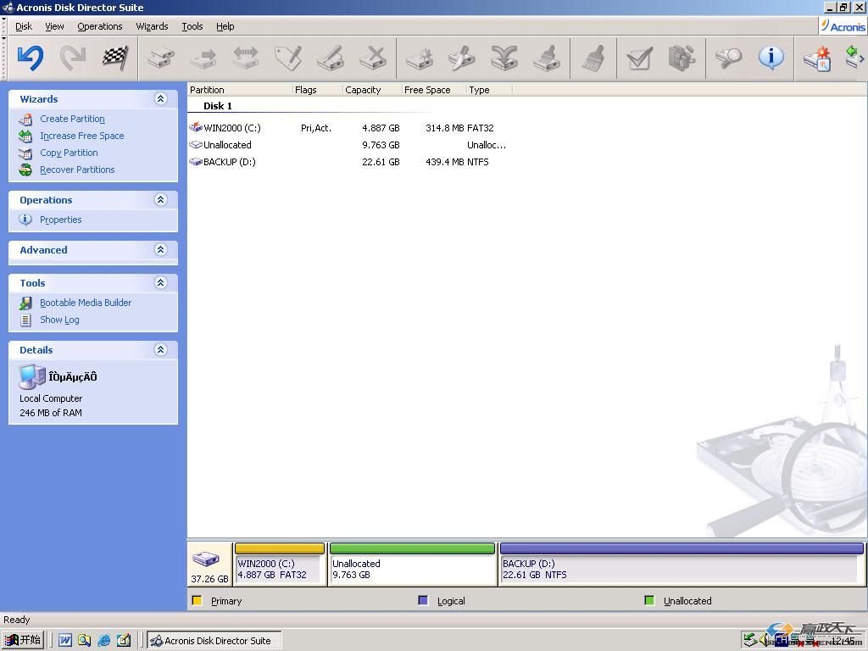Click the hard disk icon beside 37.26 GB
This screenshot has width=868, height=651.
point(205,559)
